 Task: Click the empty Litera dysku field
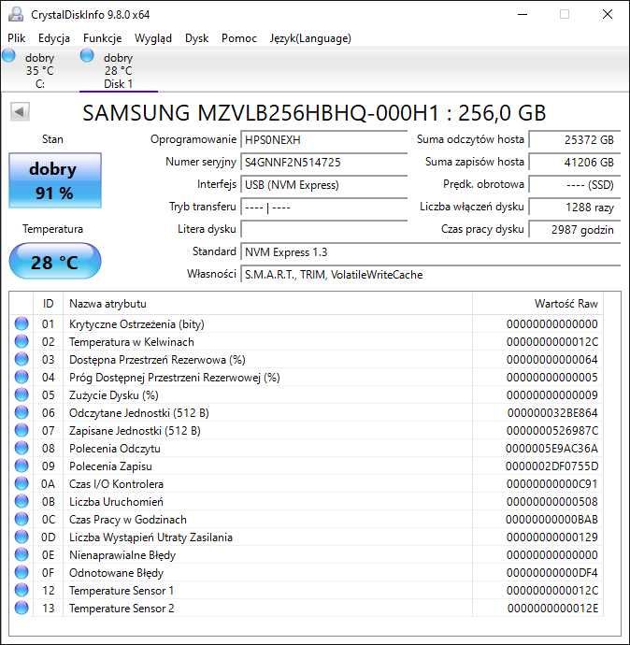[323, 230]
